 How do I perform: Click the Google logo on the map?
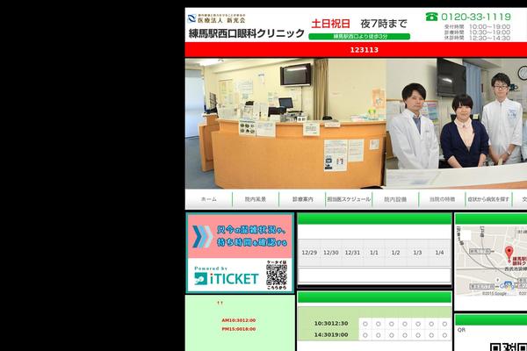(x=508, y=286)
